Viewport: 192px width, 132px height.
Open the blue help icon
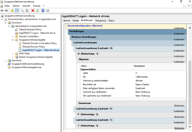43,11
